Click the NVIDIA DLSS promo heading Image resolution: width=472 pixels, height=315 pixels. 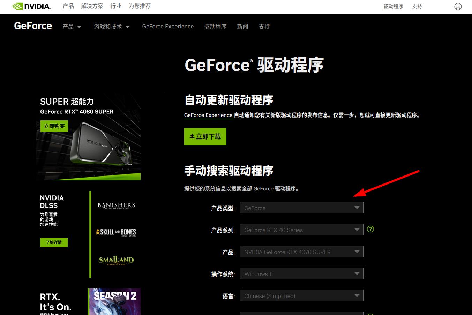(52, 202)
